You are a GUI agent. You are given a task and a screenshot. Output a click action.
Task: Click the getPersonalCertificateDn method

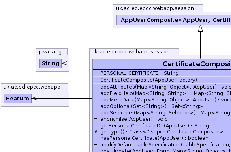point(152,126)
